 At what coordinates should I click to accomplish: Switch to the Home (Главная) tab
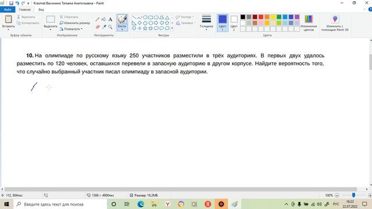tap(25, 9)
